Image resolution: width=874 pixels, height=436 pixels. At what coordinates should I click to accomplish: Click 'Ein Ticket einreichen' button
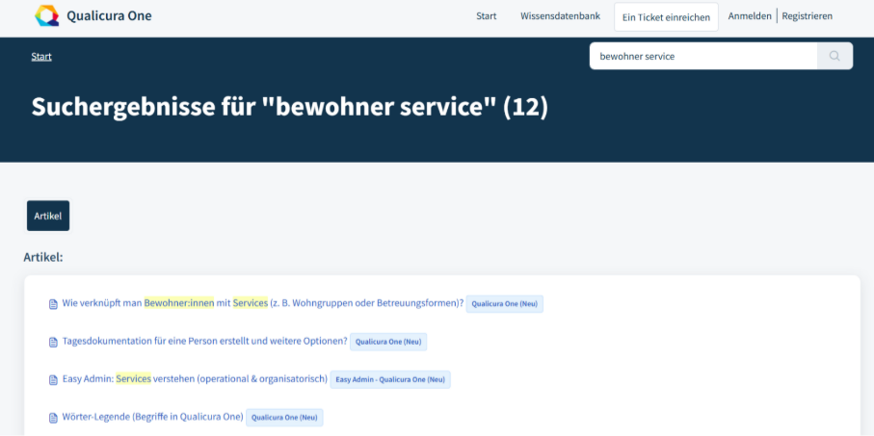pyautogui.click(x=666, y=17)
